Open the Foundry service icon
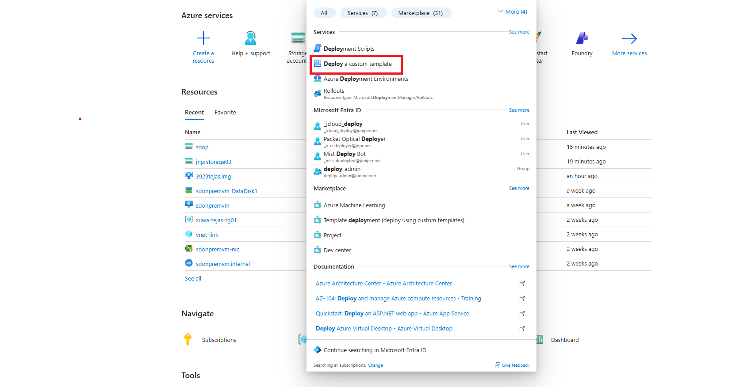747x387 pixels. point(582,38)
